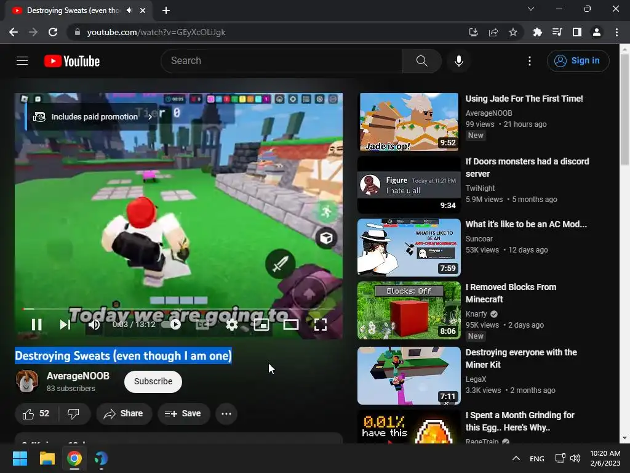Save video to playlist

click(183, 413)
